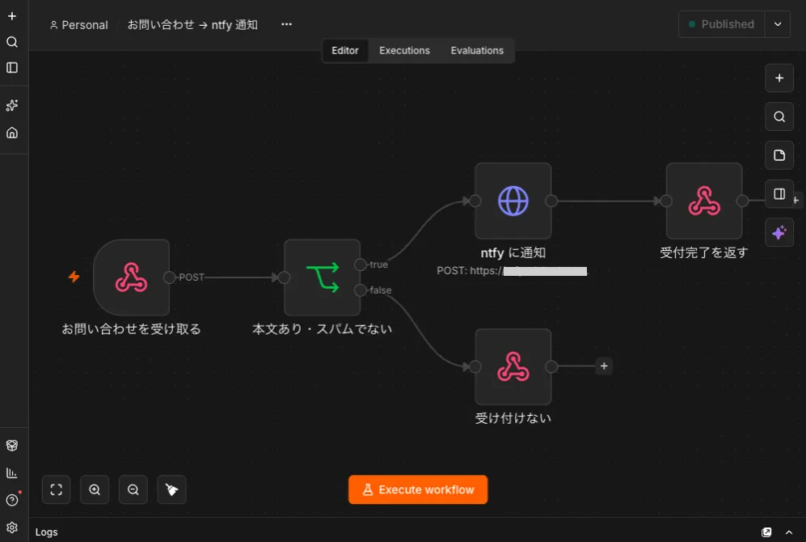Search nodes using the canvas magnifier button
Screen dimensions: 806x542
779,116
